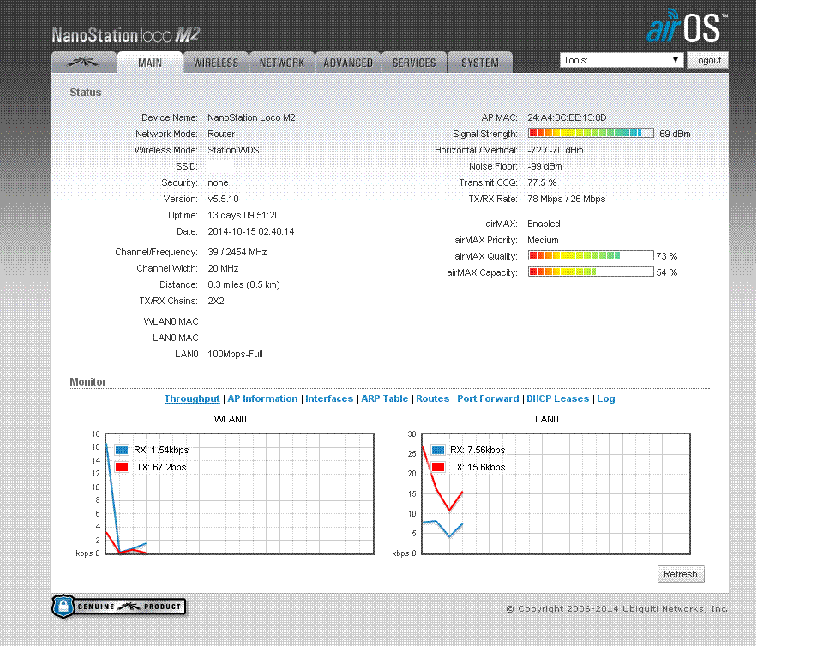Click Noise Floor value -99 dBm

(x=545, y=166)
